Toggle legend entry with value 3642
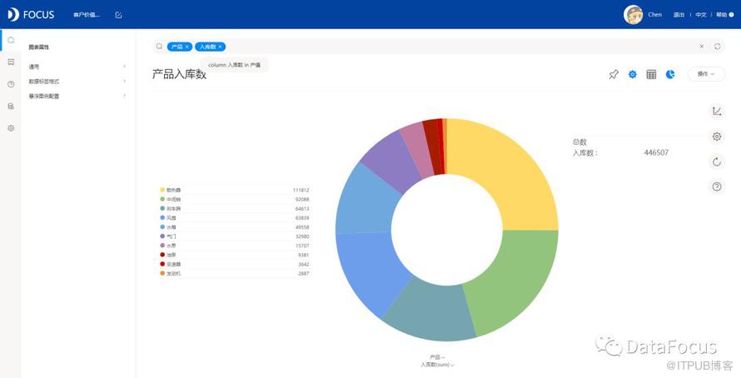Image resolution: width=741 pixels, height=378 pixels. click(x=235, y=264)
